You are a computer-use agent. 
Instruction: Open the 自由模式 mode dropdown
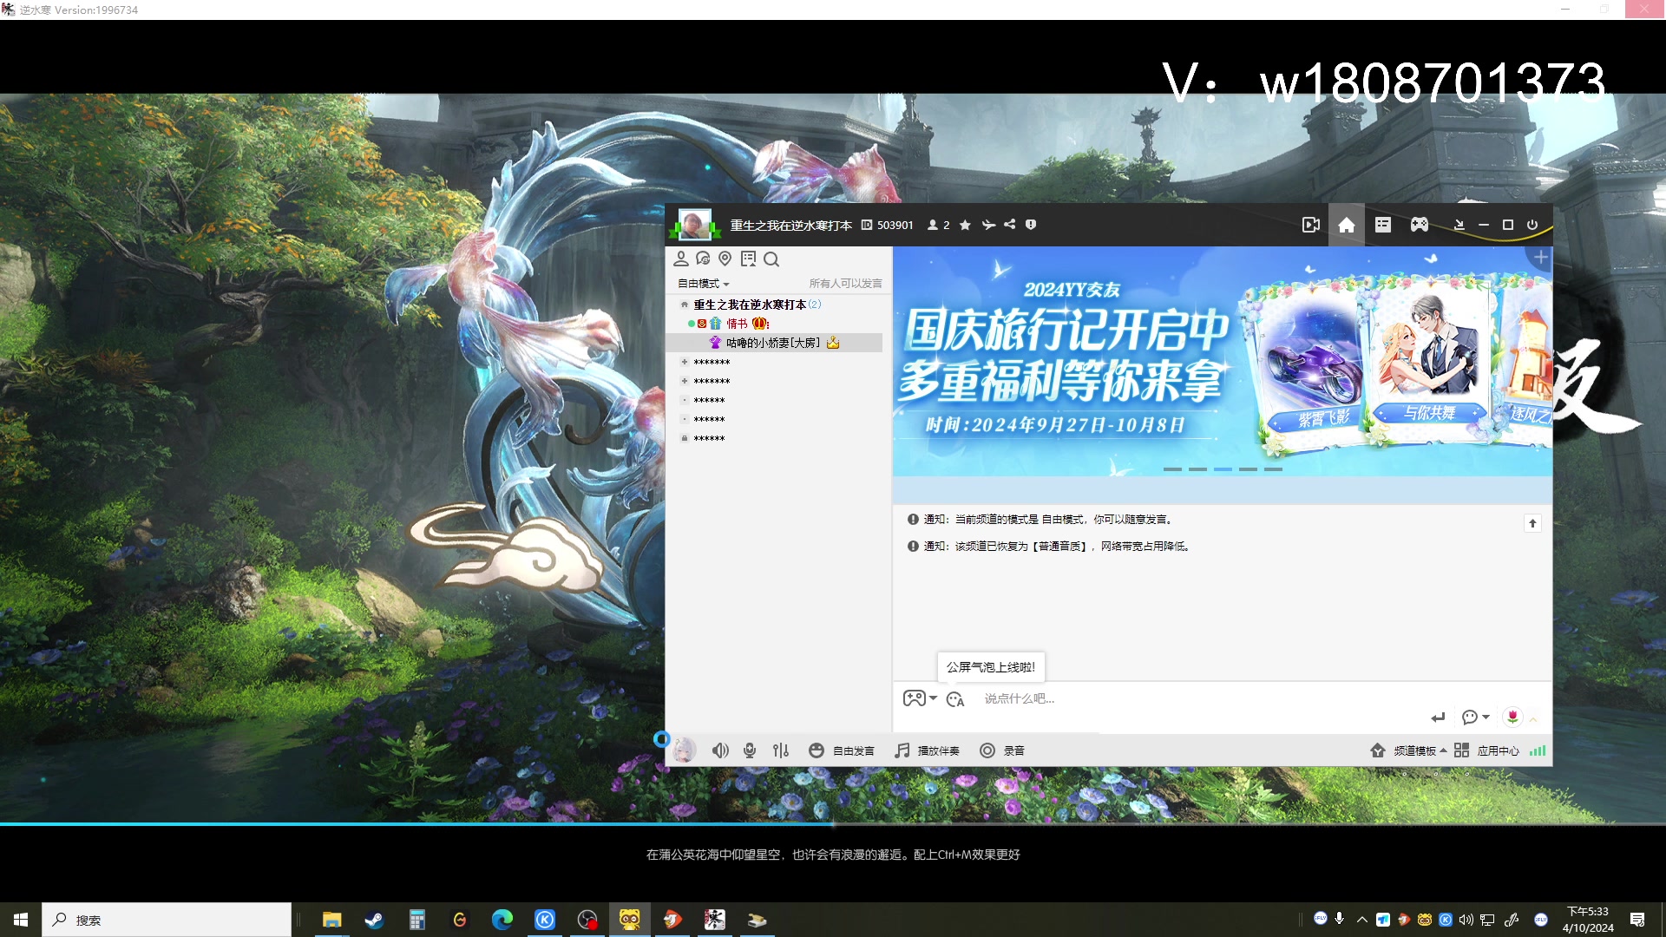[x=704, y=284]
